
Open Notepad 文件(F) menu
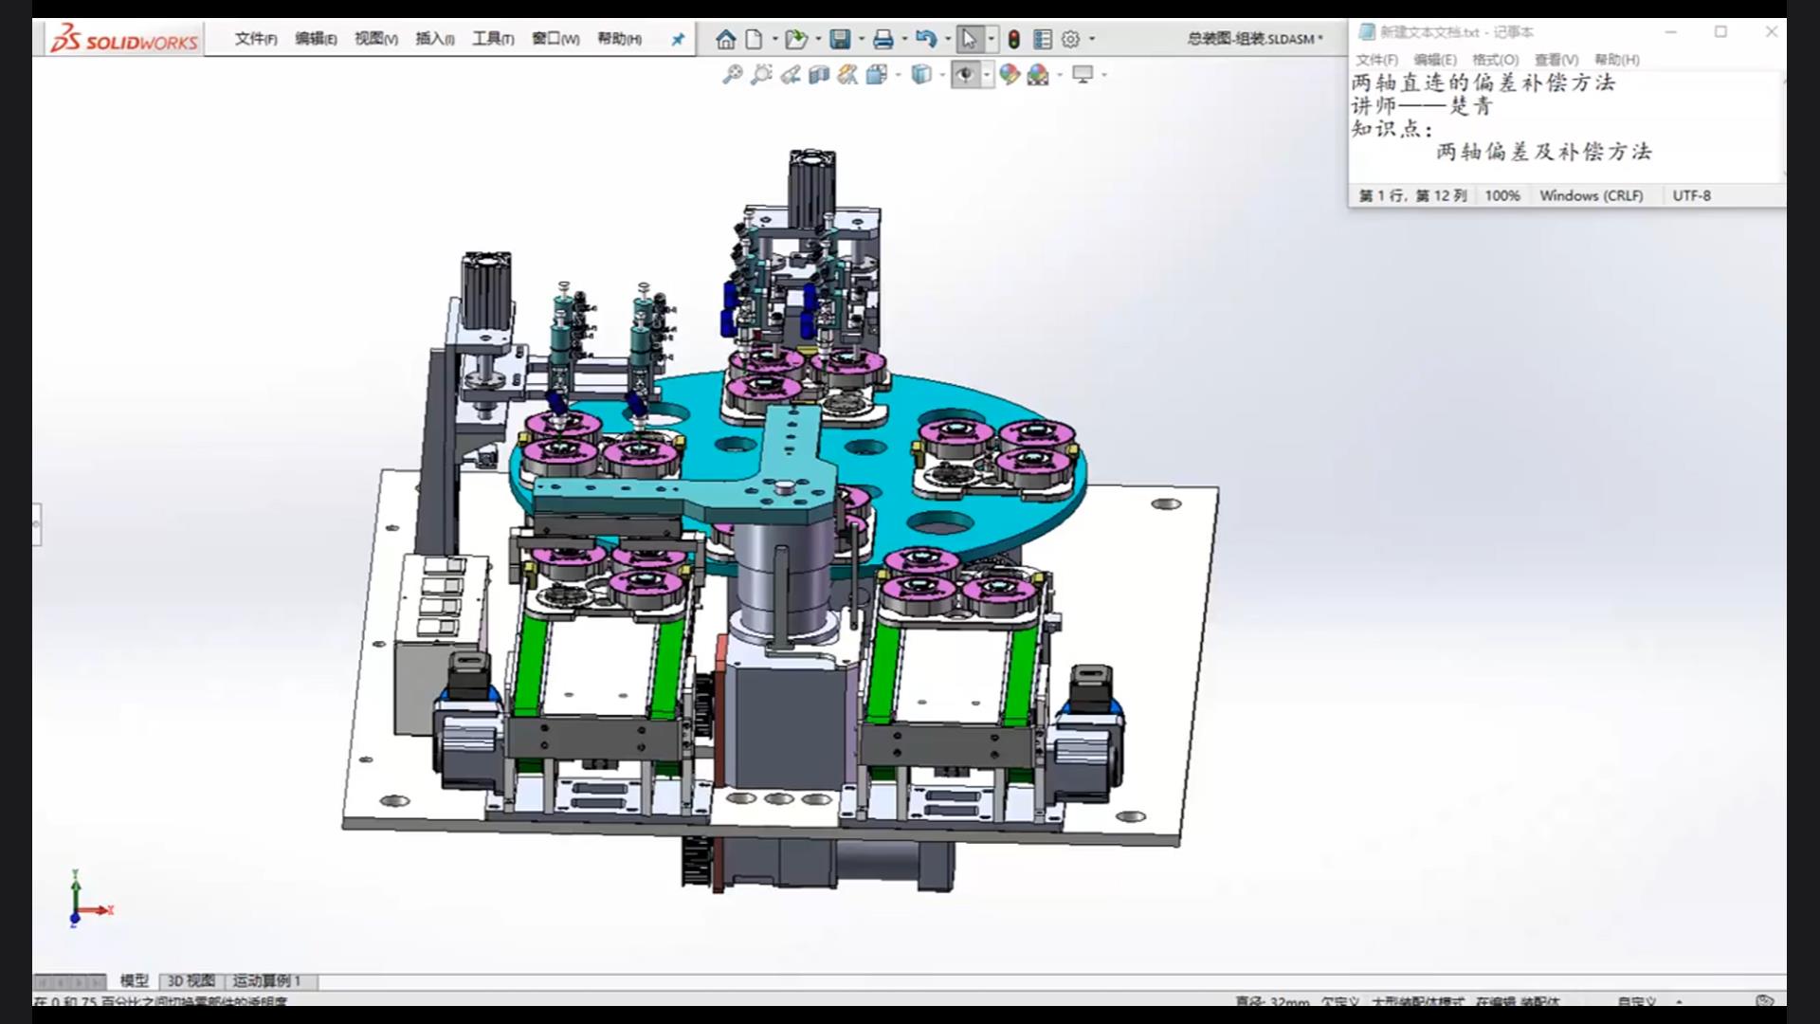coord(1376,60)
